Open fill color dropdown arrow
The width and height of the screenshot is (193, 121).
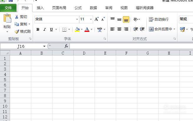[82, 29]
